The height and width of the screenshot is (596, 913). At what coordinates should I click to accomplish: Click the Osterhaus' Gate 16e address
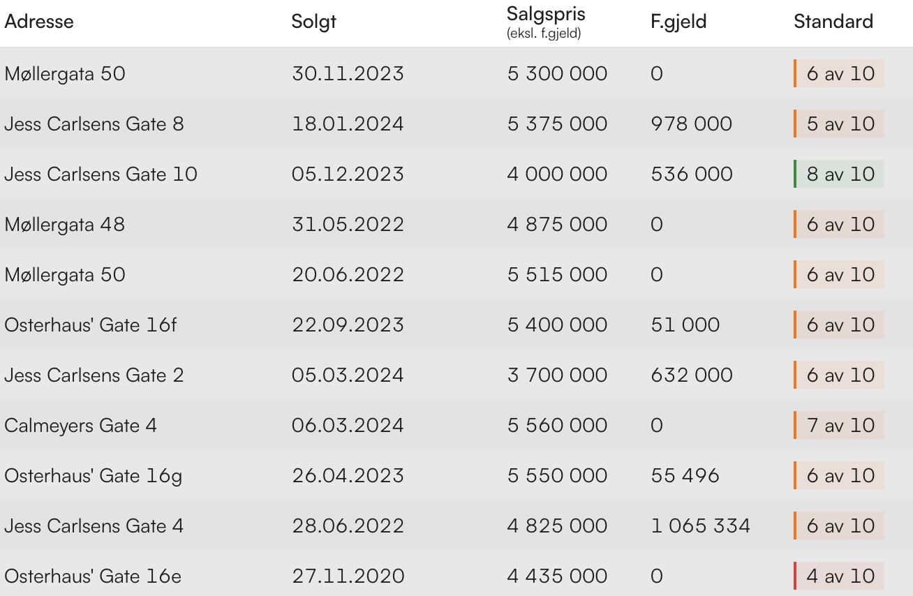[93, 576]
